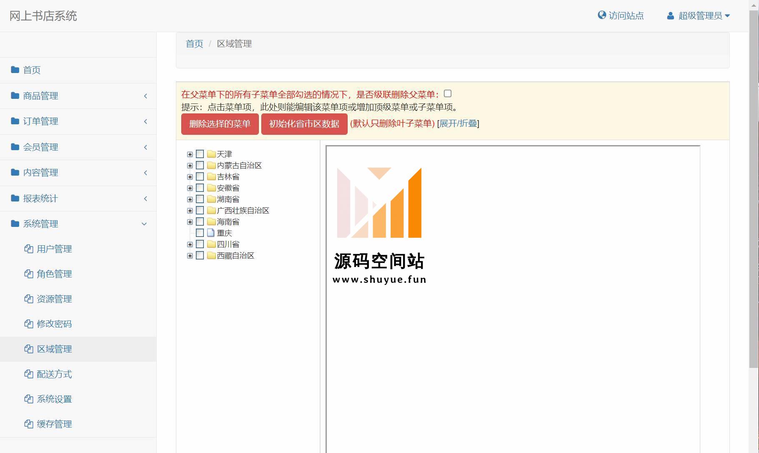Image resolution: width=759 pixels, height=453 pixels.
Task: Click the page's vertical scrollbar thumb
Action: pyautogui.click(x=754, y=188)
